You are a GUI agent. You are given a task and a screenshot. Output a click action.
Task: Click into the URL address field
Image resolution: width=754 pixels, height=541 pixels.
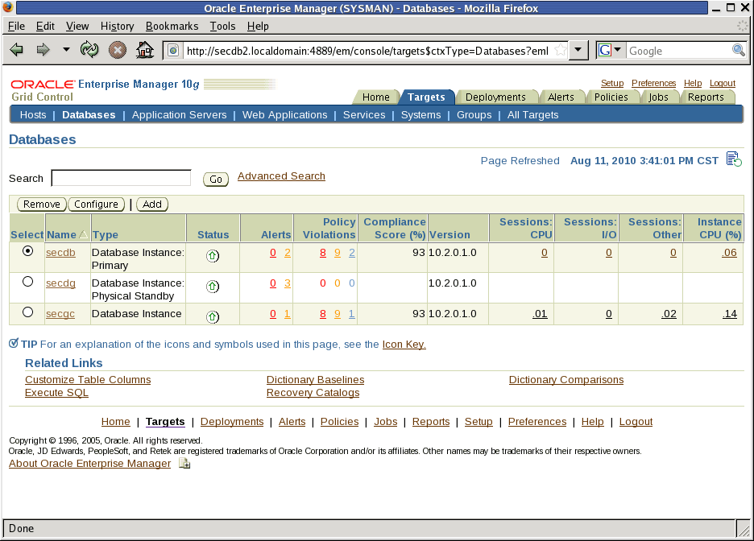pyautogui.click(x=367, y=51)
